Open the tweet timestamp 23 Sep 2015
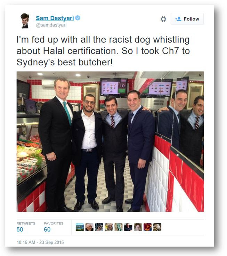 (x=40, y=242)
